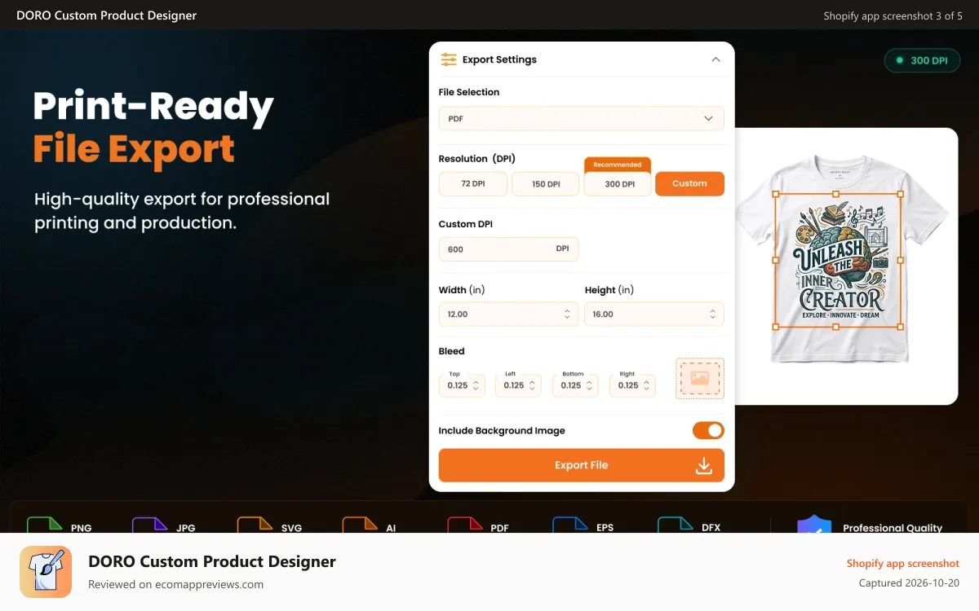Toggle Include Background Image switch
This screenshot has height=611, width=979.
[708, 430]
